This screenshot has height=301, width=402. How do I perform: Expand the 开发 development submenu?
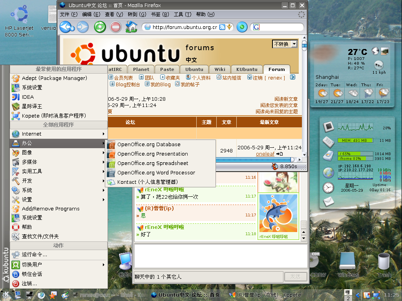[x=58, y=181]
